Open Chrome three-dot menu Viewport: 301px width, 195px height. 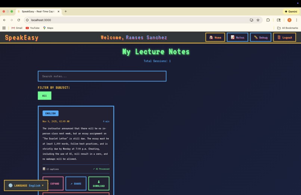coord(297,20)
